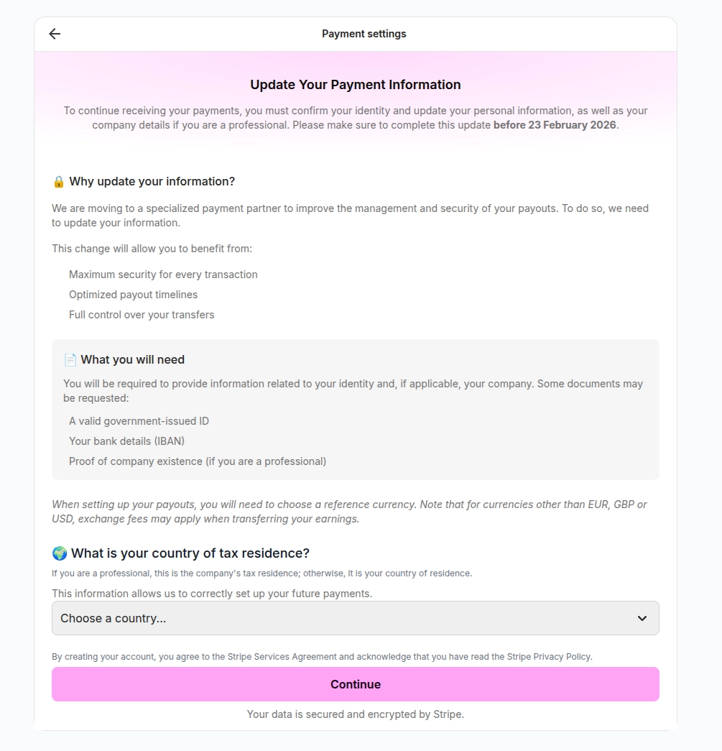Select the Optimized payout timelines item
722x751 pixels.
tap(133, 295)
